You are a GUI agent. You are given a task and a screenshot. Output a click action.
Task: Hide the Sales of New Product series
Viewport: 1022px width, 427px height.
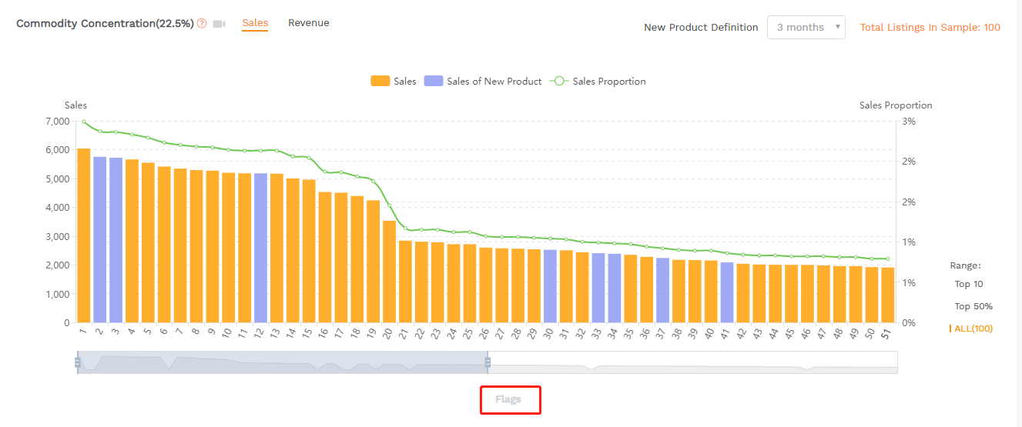coord(494,82)
